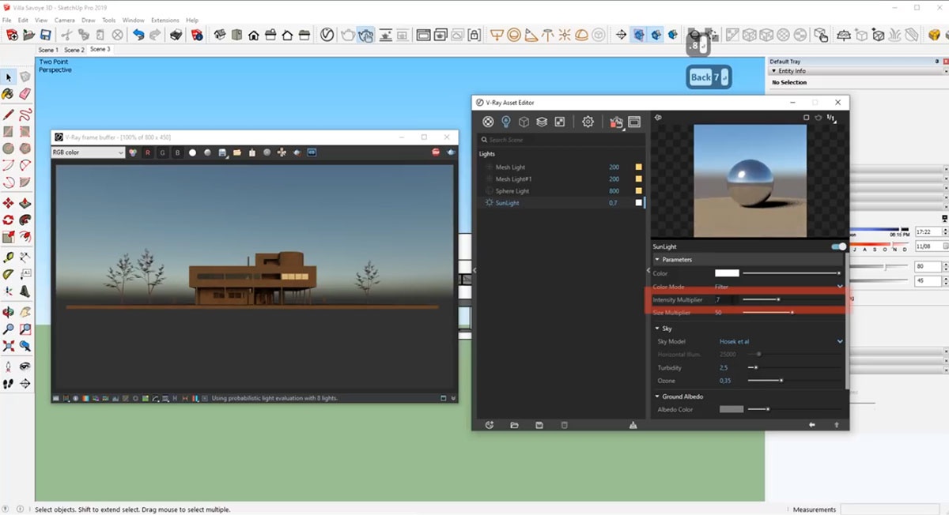Click the Show Frame Buffer icon

pyautogui.click(x=634, y=122)
